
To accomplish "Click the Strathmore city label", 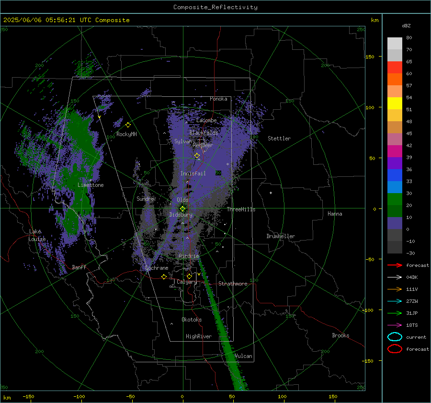I will point(233,284).
